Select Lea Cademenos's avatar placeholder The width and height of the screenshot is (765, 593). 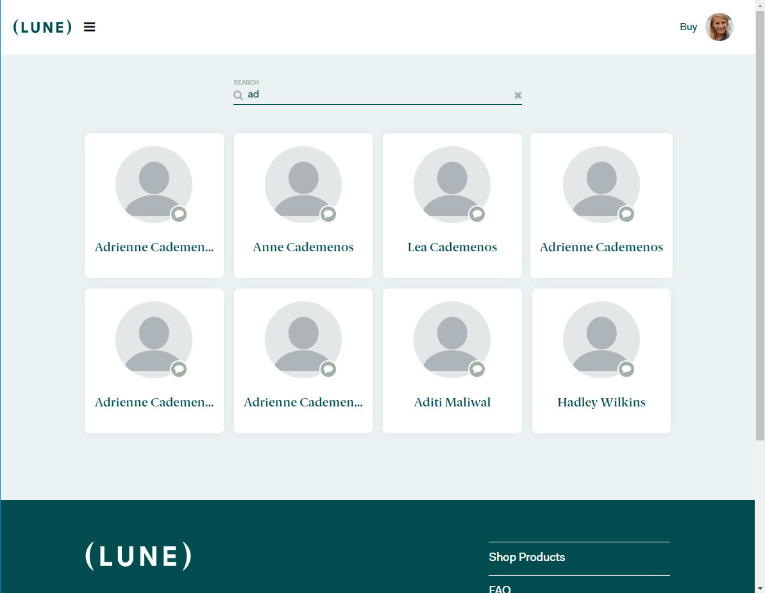coord(452,185)
